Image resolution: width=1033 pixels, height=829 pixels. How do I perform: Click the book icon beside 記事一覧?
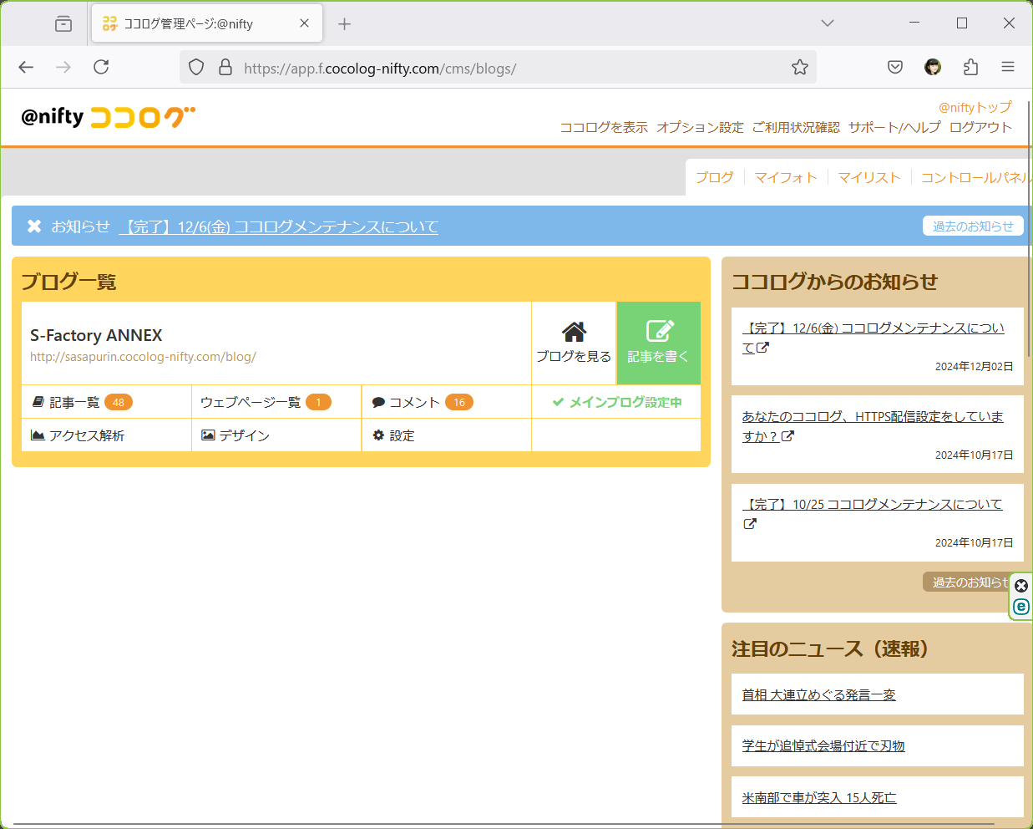[x=38, y=402]
